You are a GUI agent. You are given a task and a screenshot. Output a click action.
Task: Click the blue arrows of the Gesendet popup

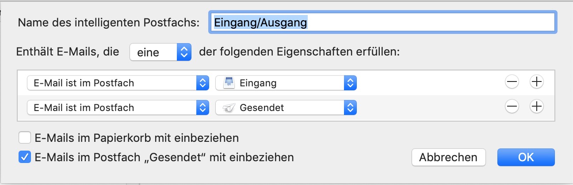(350, 107)
